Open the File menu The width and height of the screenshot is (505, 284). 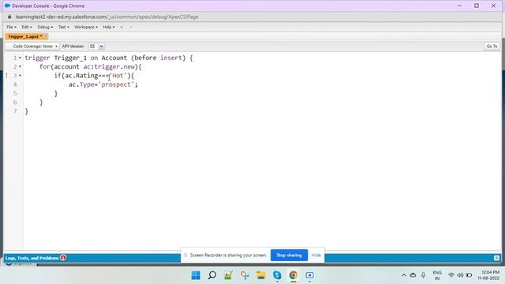[11, 27]
